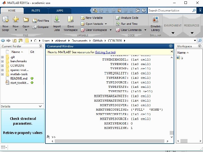Click Command Window horizontal scrollbar
This screenshot has height=152, width=203.
coord(109,141)
